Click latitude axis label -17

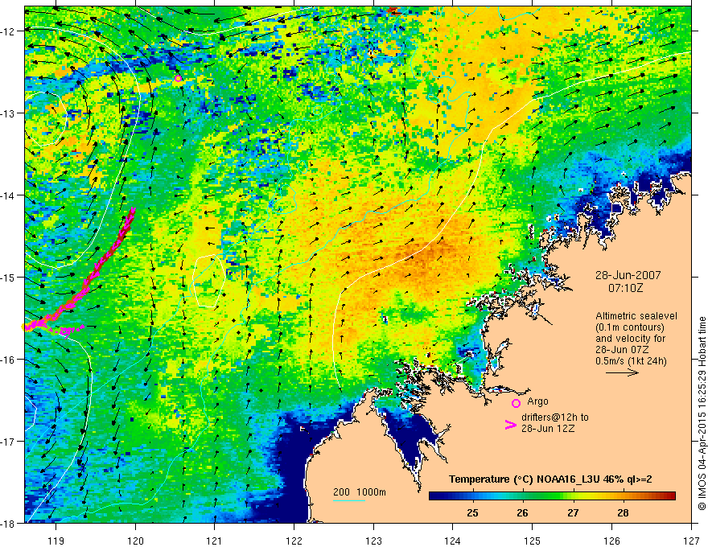(x=9, y=442)
